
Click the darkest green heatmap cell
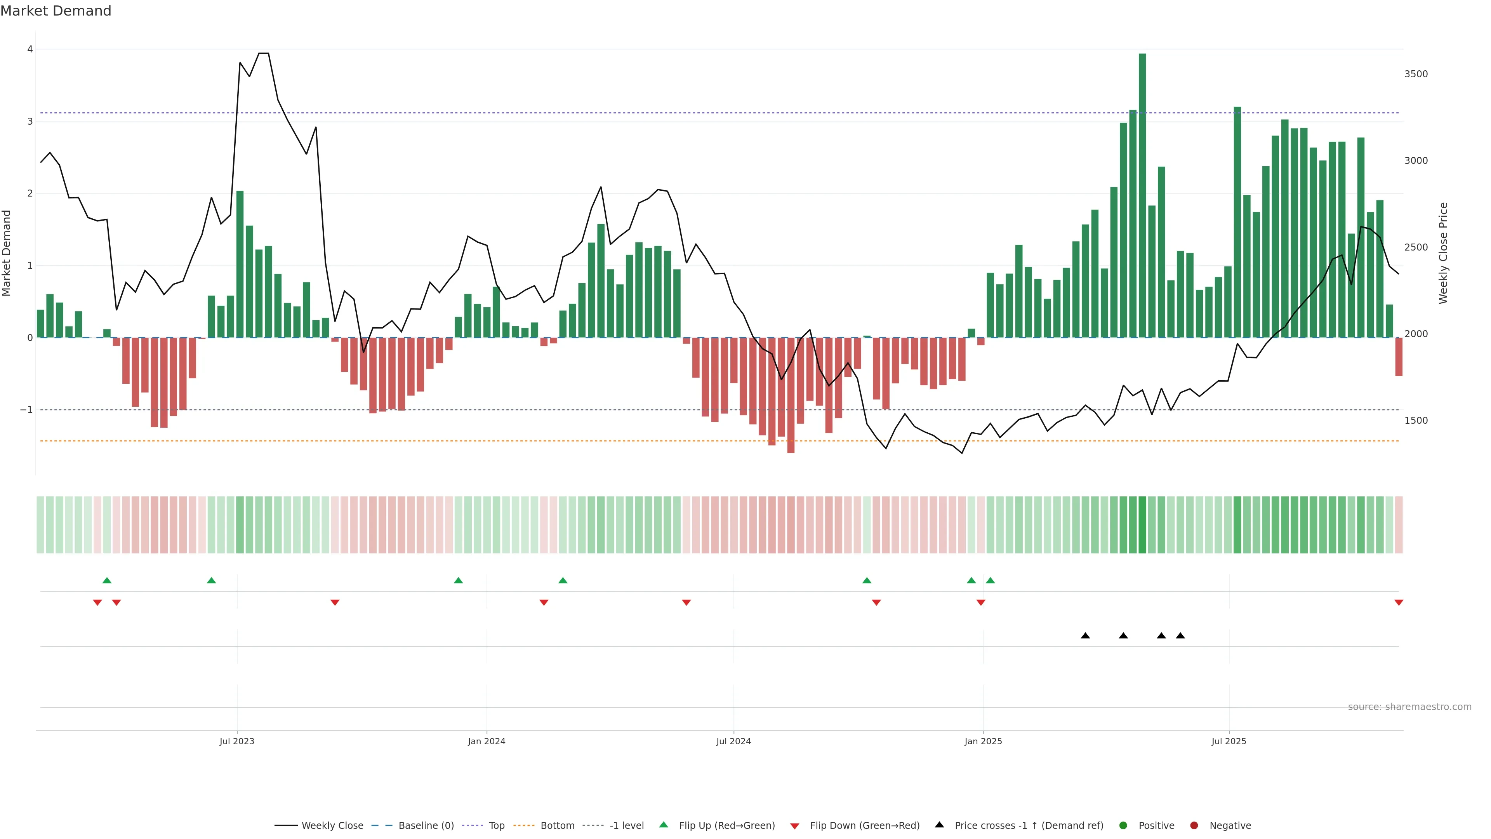(x=1142, y=525)
